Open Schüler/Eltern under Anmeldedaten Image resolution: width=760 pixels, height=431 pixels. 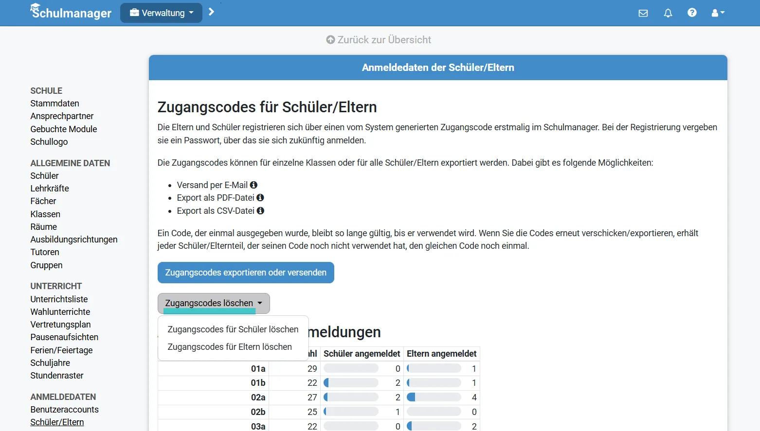pos(57,422)
